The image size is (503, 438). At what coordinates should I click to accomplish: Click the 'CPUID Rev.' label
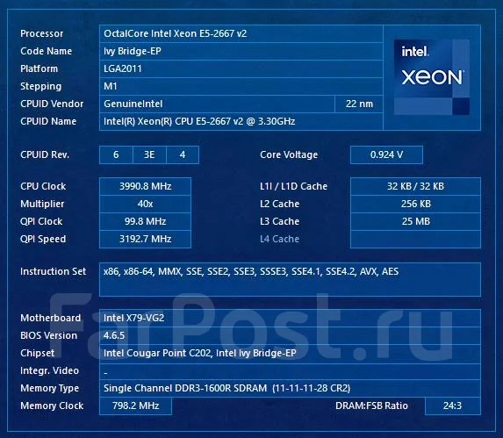point(45,154)
